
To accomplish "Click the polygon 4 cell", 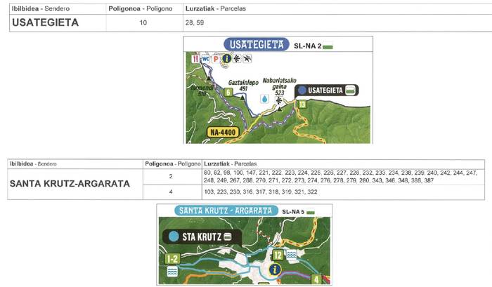I will click(x=171, y=192).
